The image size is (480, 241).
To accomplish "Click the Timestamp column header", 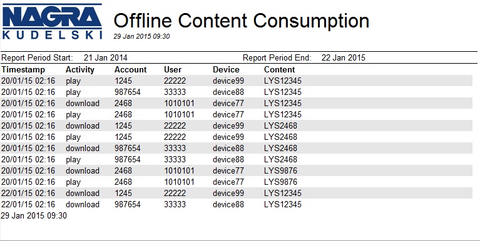I will [x=23, y=70].
